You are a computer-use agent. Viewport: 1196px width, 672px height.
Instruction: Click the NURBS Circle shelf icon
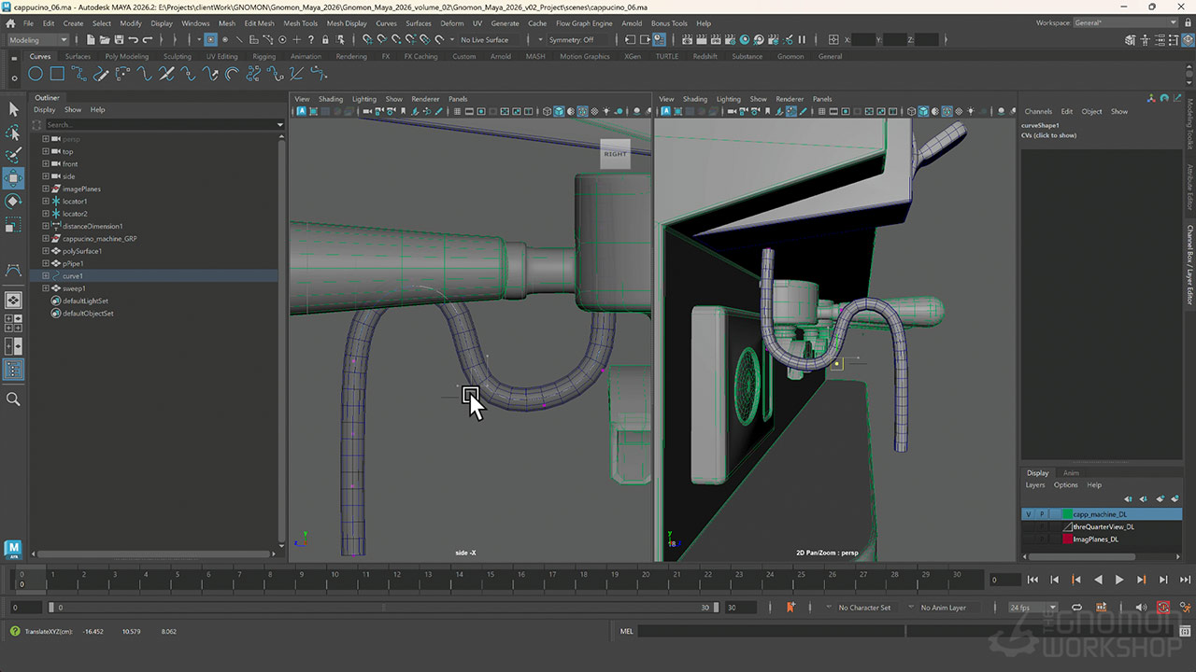coord(36,75)
